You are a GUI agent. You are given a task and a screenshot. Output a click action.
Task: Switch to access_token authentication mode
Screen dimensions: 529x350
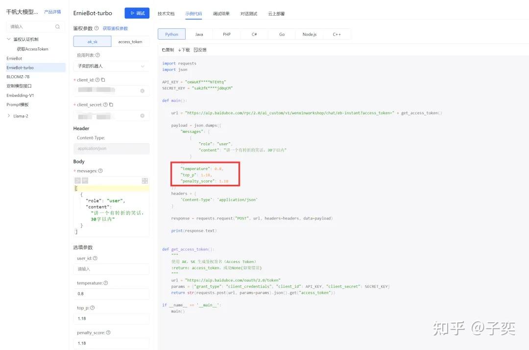tap(130, 42)
